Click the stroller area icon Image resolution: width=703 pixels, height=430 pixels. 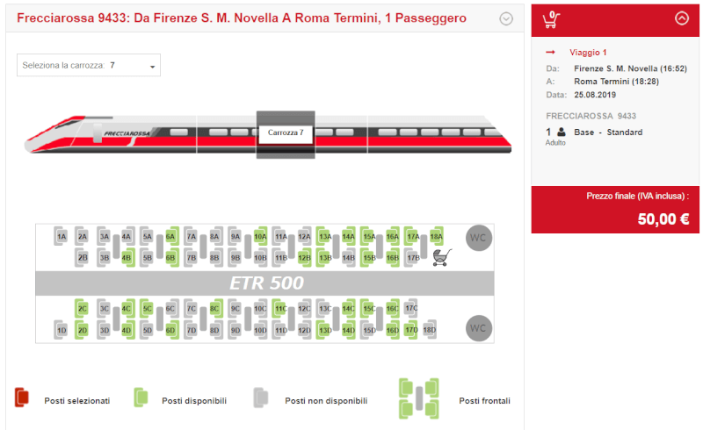coord(442,257)
